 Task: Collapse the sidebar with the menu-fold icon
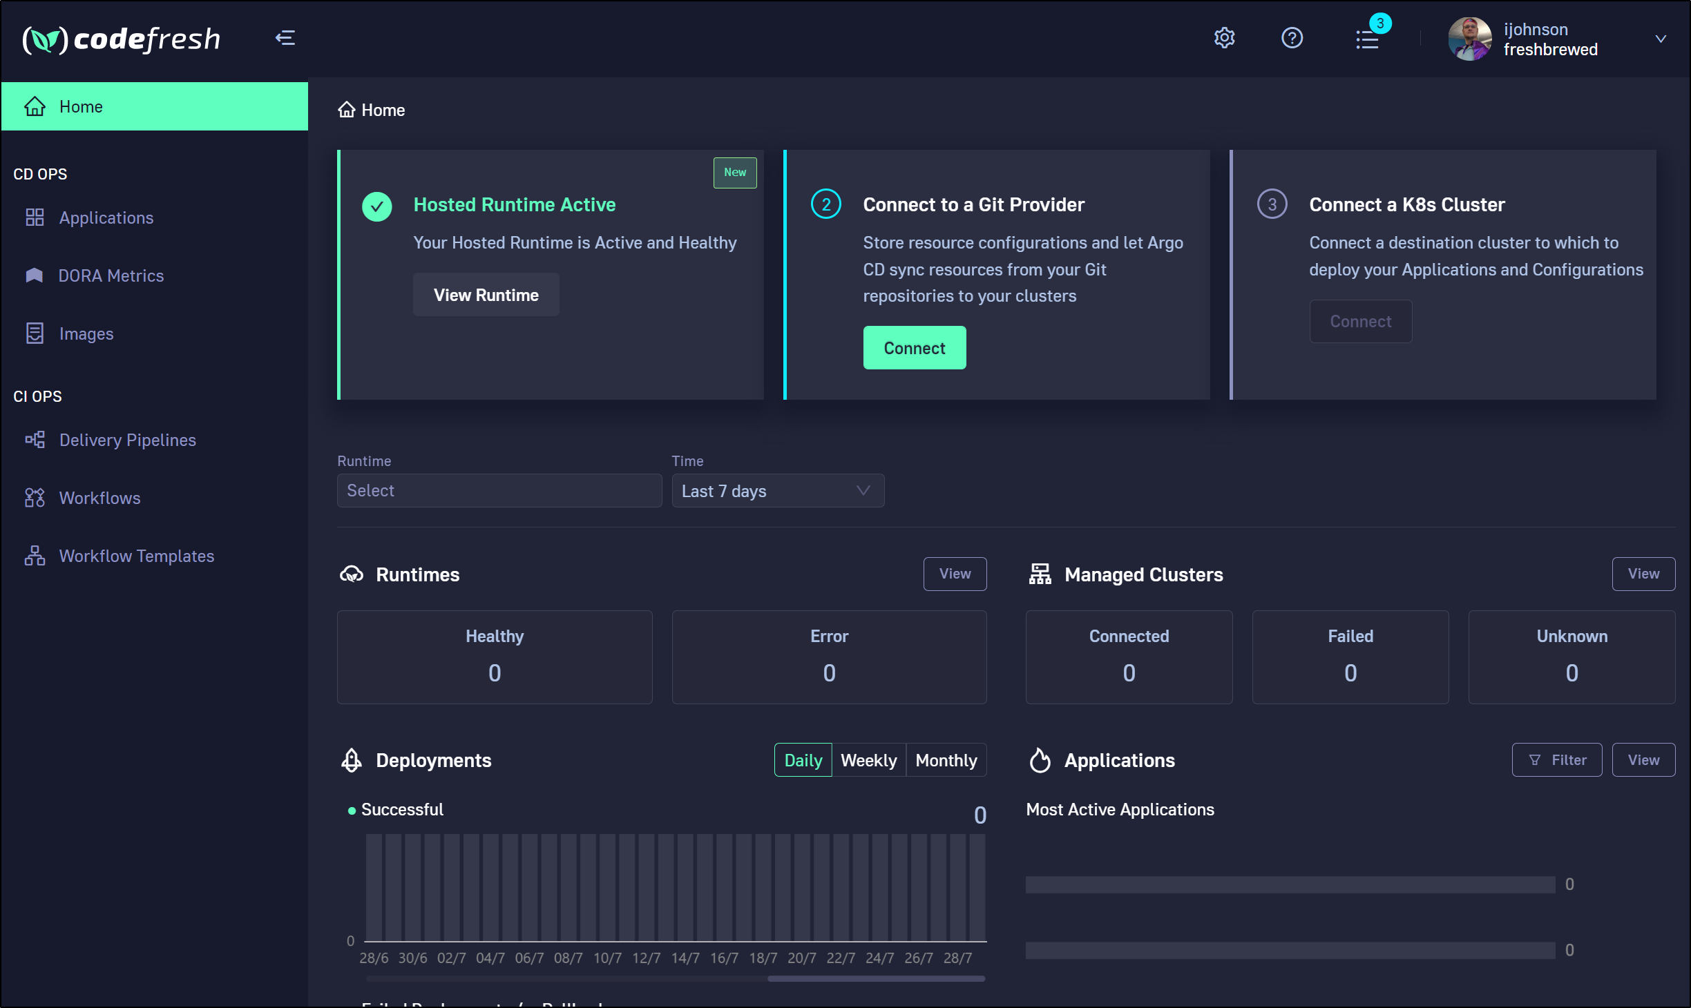coord(285,38)
